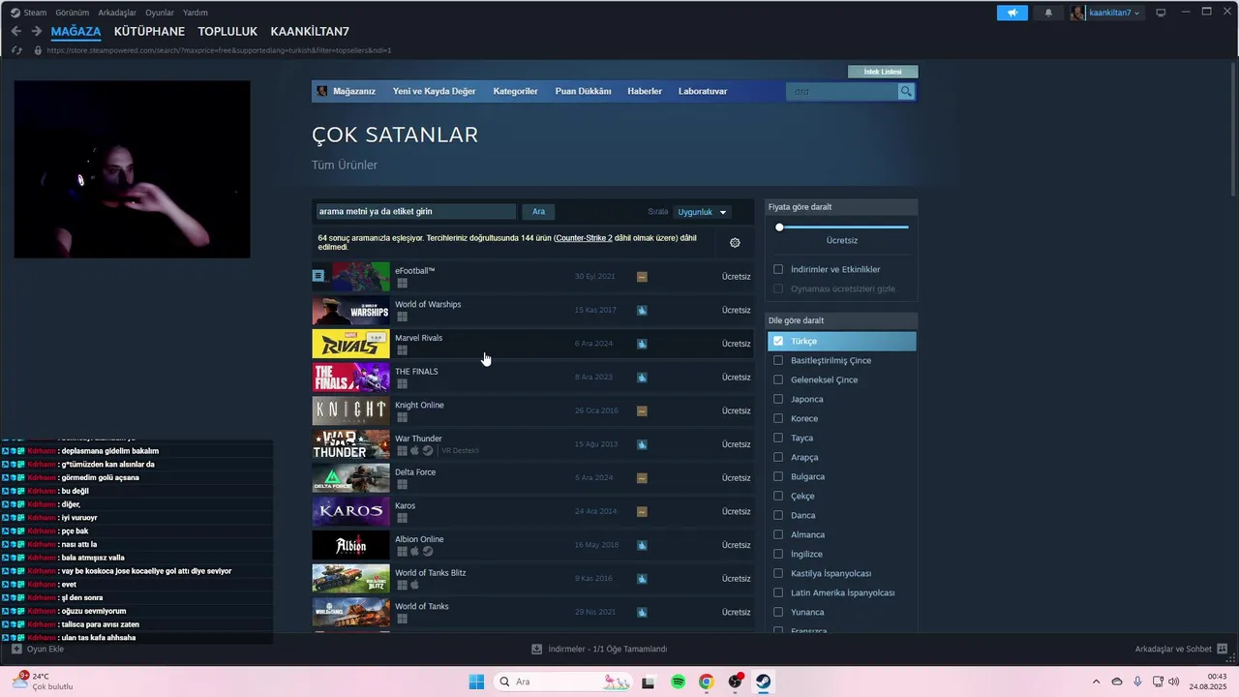
Task: Open the İstek Listesi wishlist button
Action: click(883, 72)
